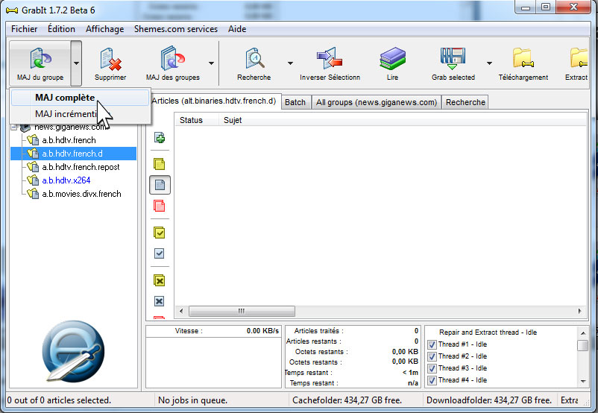
Task: Open the Édition menu
Action: point(61,29)
